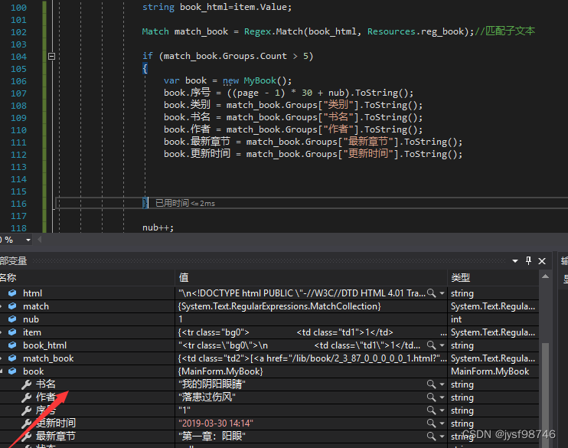Click the wrench icon beside 书名 property

pyautogui.click(x=27, y=384)
